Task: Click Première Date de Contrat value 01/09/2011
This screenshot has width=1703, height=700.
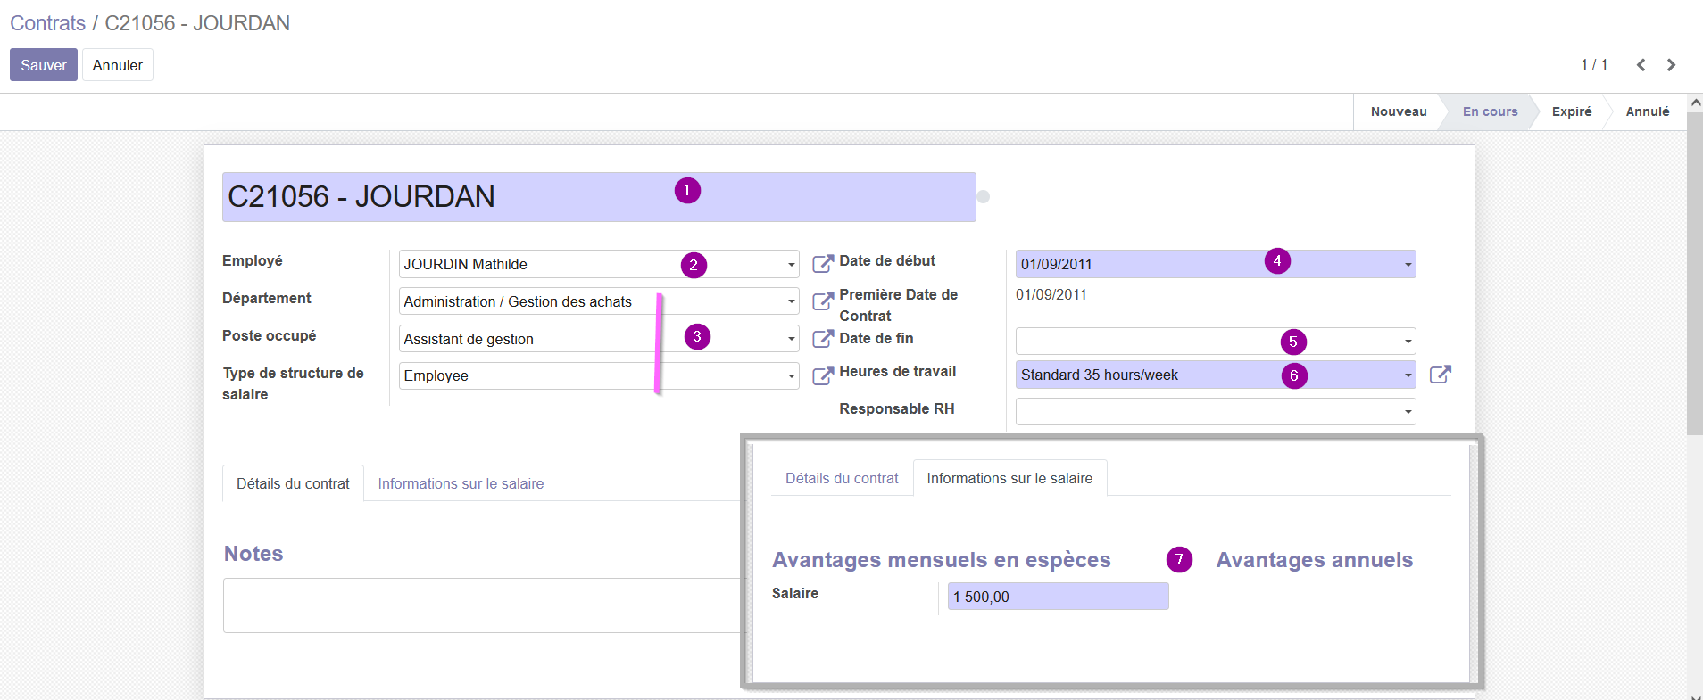Action: click(x=1051, y=294)
